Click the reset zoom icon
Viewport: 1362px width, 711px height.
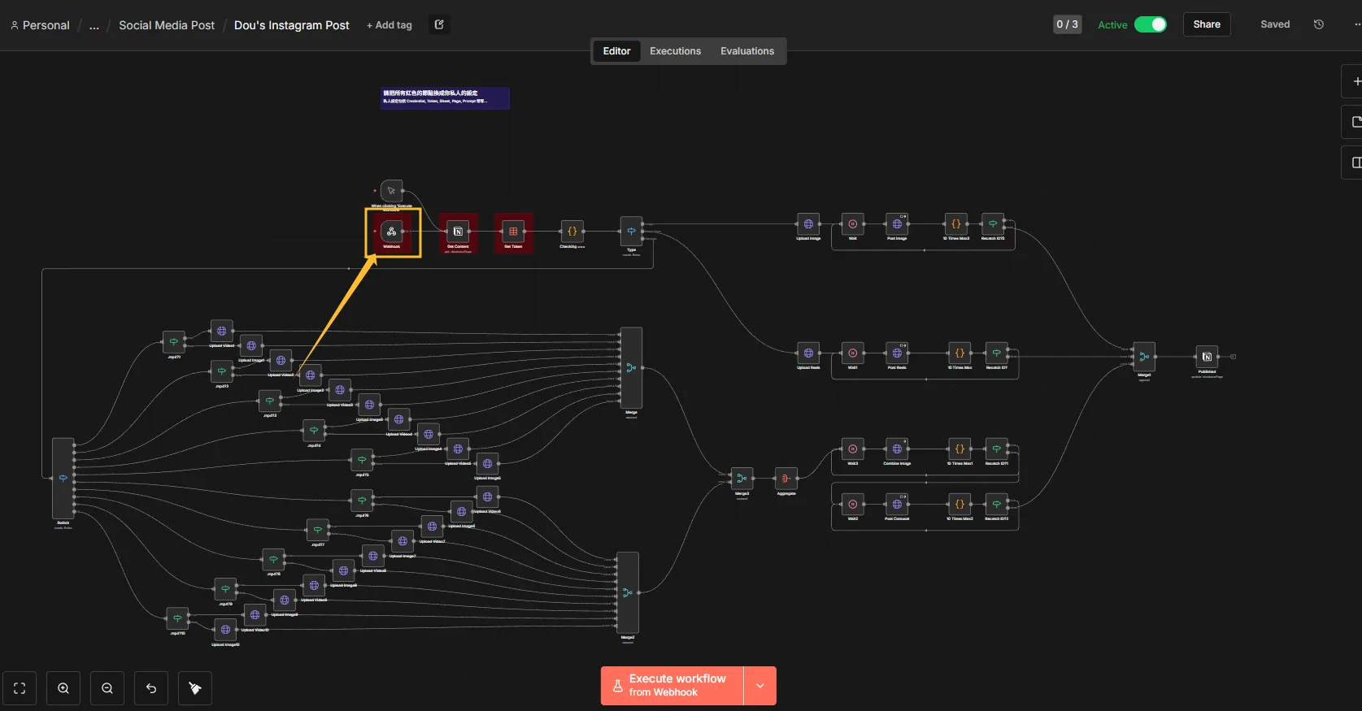pyautogui.click(x=151, y=688)
